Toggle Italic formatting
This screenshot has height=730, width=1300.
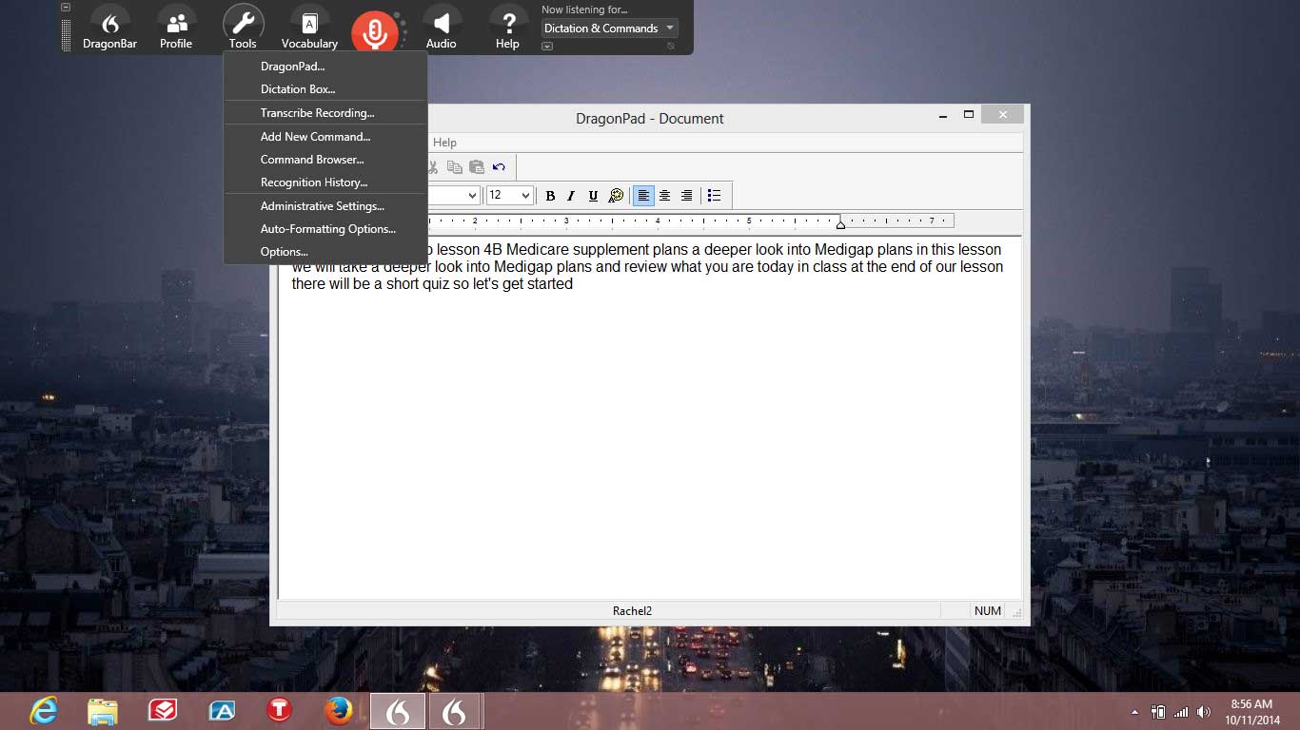(571, 196)
